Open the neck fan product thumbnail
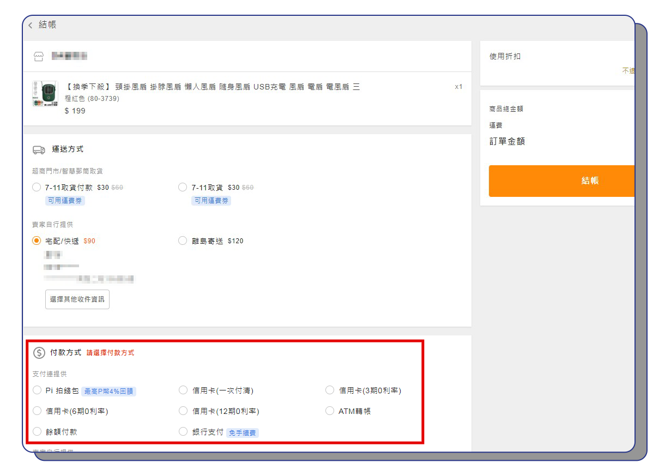Screen dimensions: 665x469 click(45, 94)
